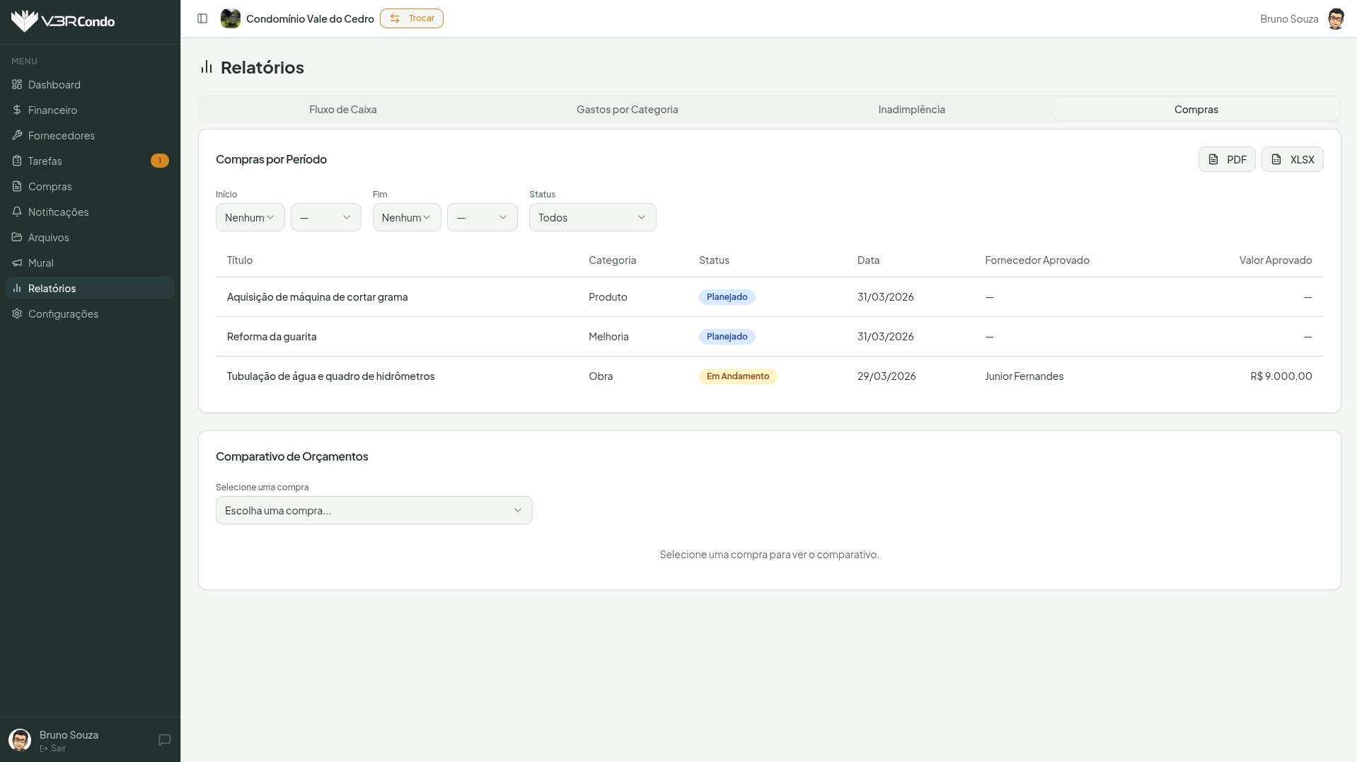1357x762 pixels.
Task: Toggle the sidebar collapse icon
Action: coord(202,18)
